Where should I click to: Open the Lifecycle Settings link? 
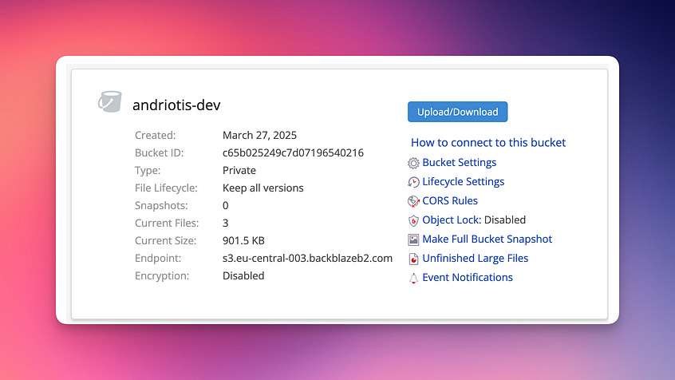(464, 181)
